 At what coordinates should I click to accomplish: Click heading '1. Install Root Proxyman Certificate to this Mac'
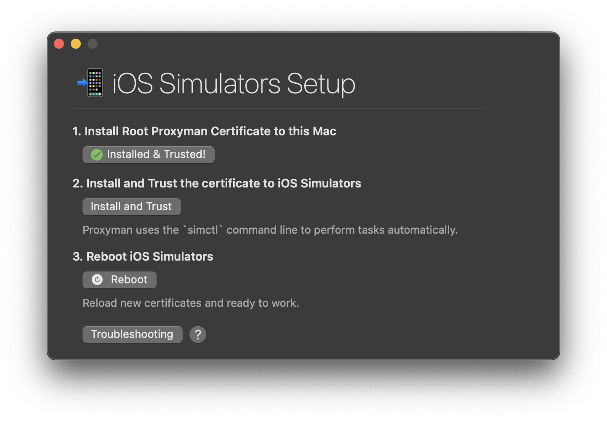pos(204,131)
